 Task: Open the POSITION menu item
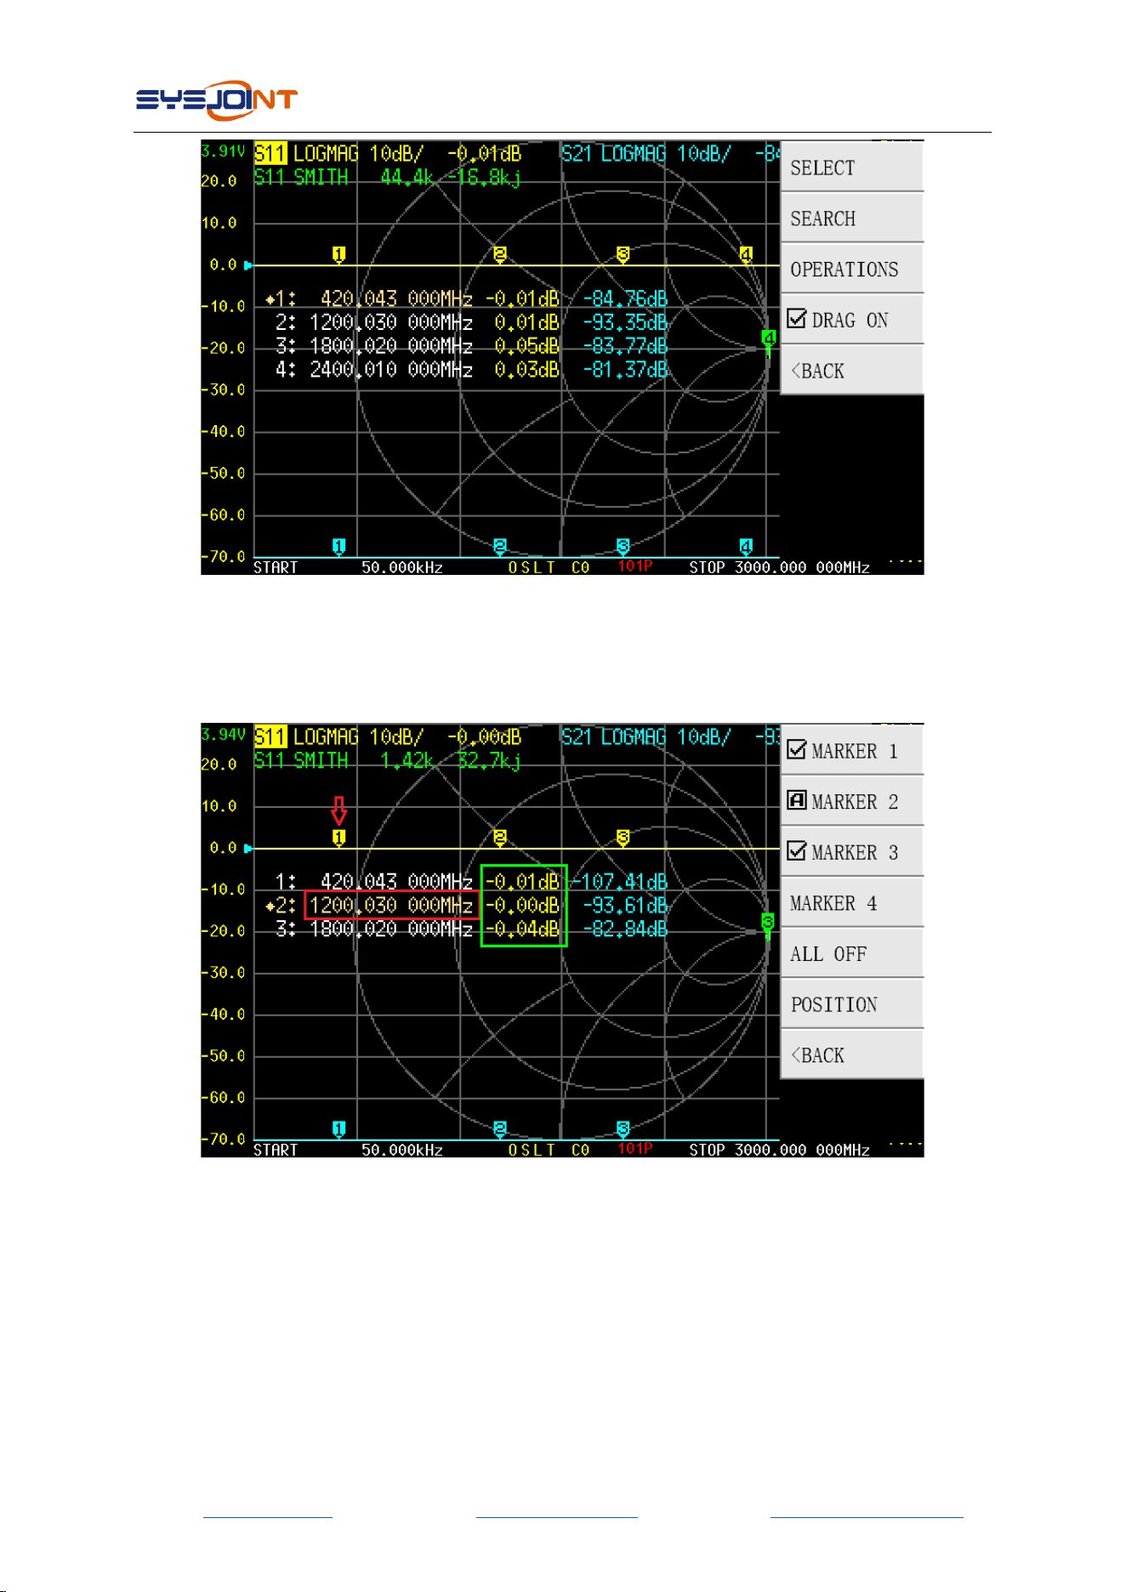click(852, 1004)
